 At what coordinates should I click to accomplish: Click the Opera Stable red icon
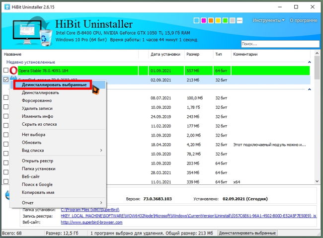[13, 71]
